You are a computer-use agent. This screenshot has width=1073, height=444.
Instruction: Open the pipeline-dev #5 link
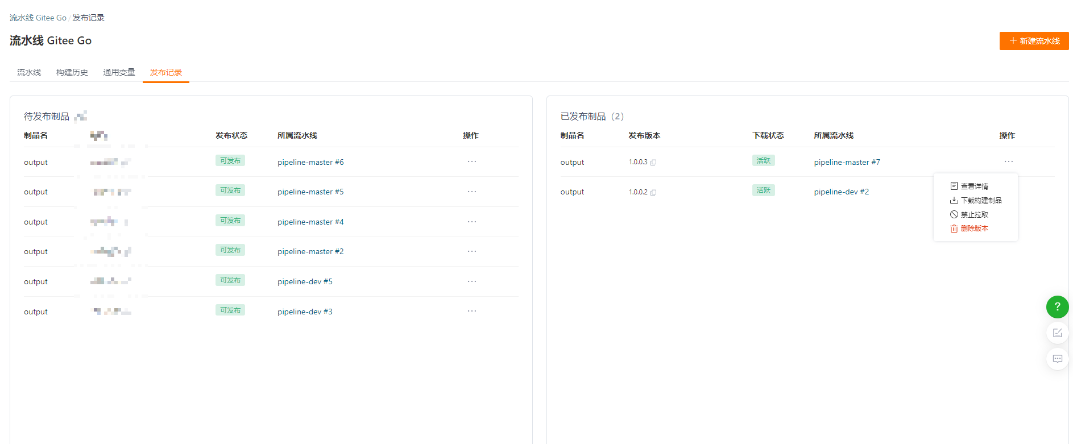pos(305,282)
